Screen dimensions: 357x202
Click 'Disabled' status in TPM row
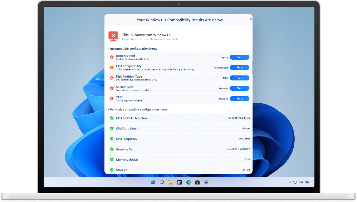[223, 99]
